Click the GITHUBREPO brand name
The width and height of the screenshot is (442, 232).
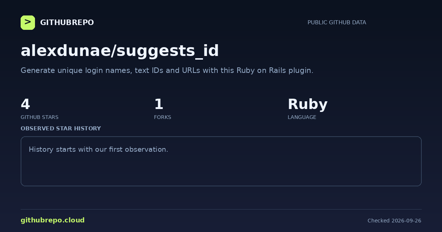[x=67, y=22]
